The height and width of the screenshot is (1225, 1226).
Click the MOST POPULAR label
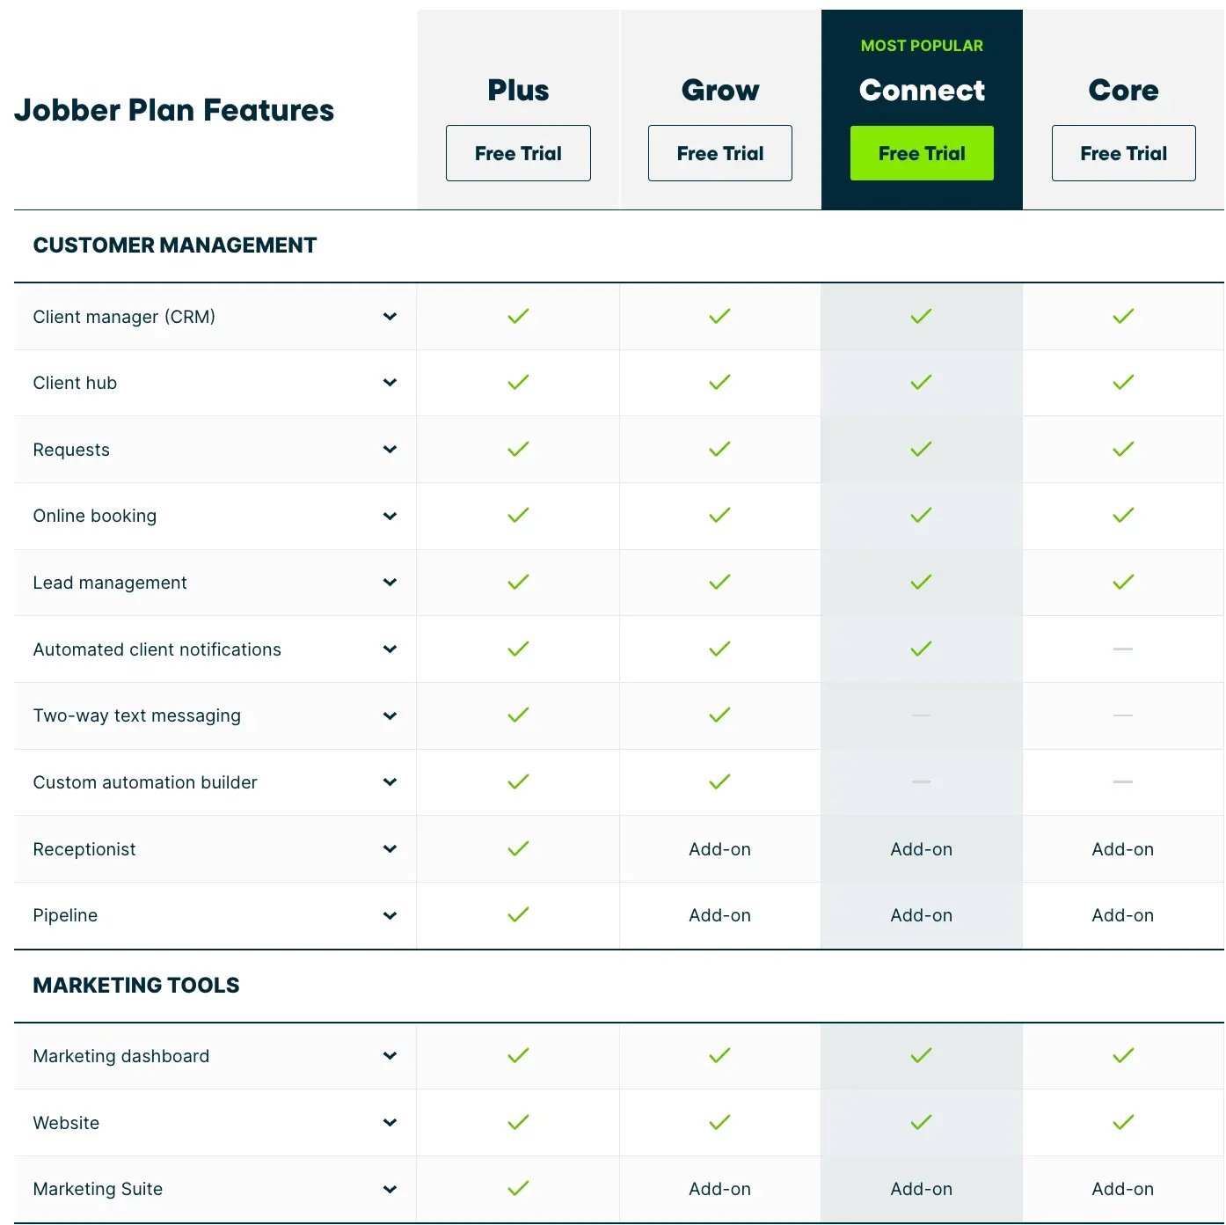(922, 46)
